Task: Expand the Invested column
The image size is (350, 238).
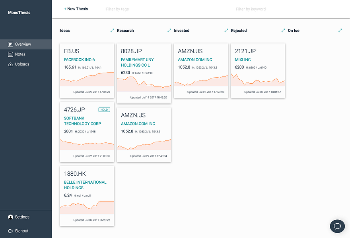Action: click(x=226, y=31)
